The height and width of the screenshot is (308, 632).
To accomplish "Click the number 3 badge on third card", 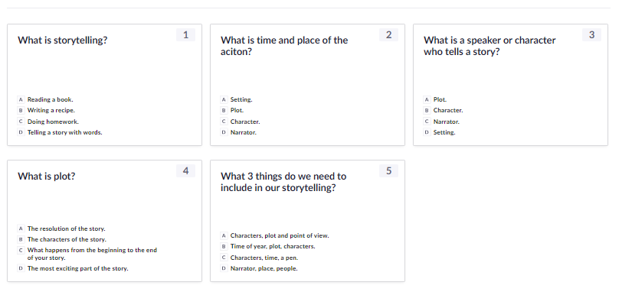I will point(591,35).
